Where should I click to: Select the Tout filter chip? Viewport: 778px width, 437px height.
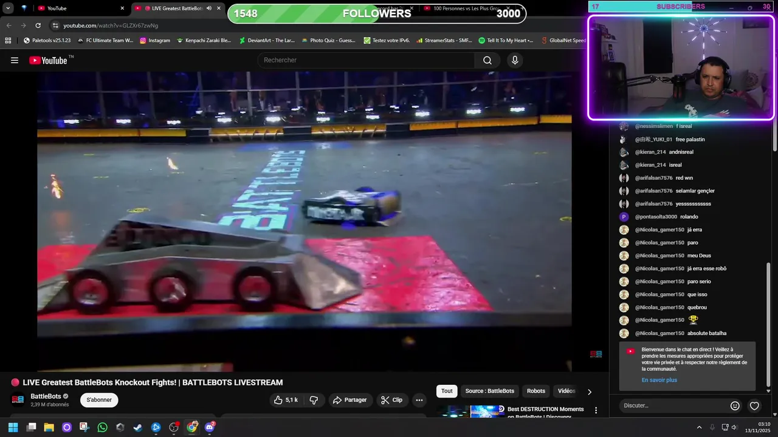[447, 391]
